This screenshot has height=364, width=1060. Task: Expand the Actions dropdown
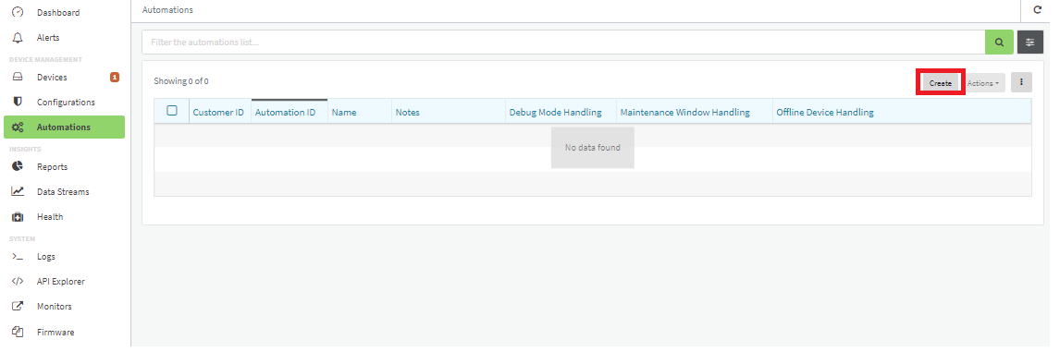tap(983, 83)
